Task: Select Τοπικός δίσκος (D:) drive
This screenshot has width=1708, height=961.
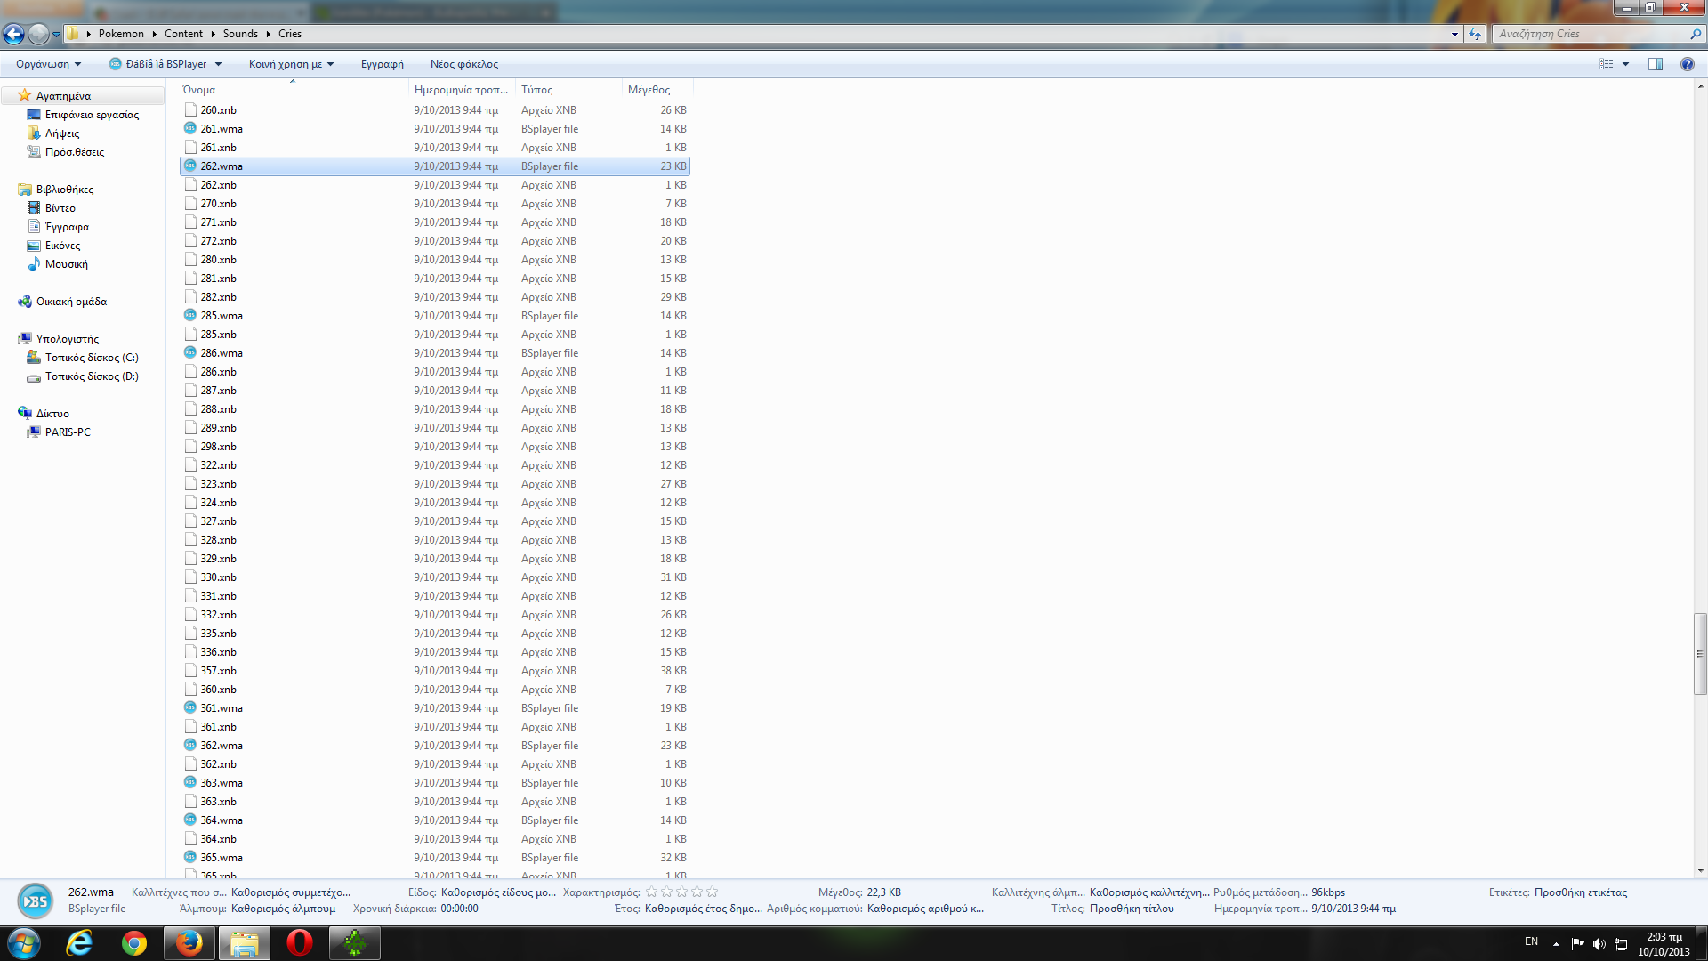Action: [x=92, y=376]
